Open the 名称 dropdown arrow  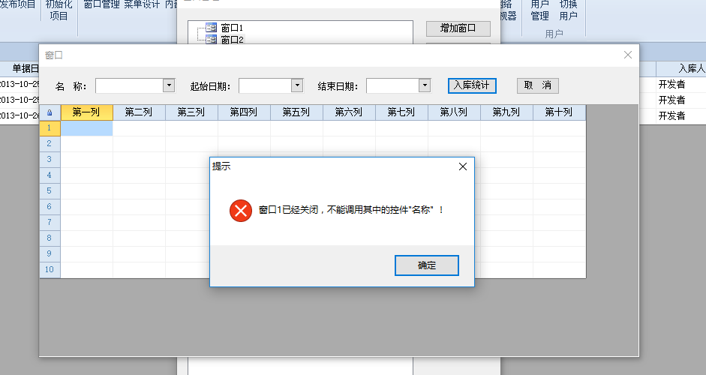coord(169,85)
